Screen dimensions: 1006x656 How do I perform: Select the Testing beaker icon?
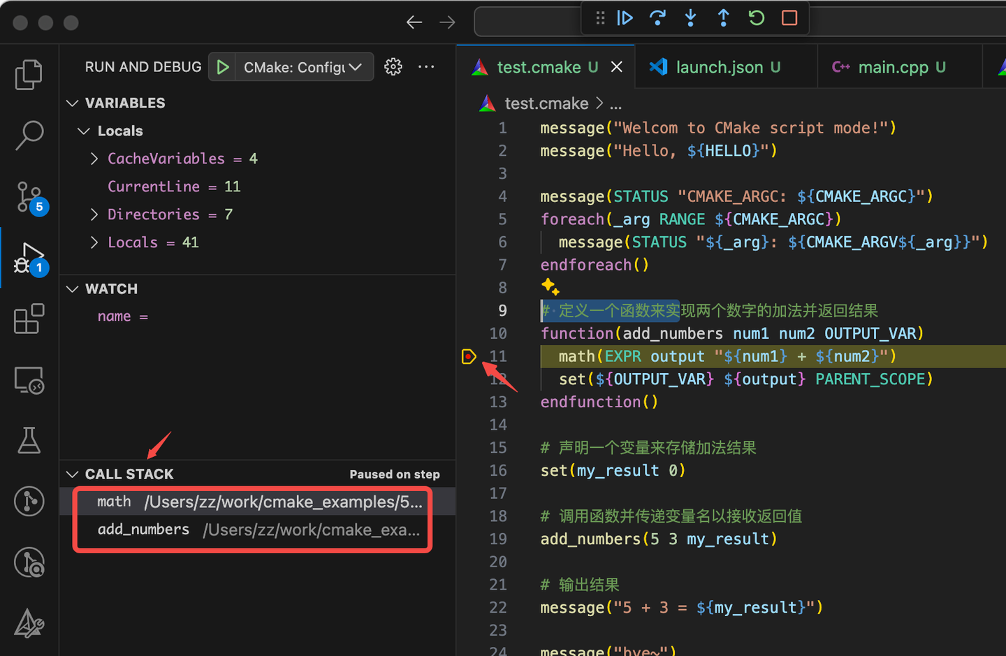tap(29, 440)
